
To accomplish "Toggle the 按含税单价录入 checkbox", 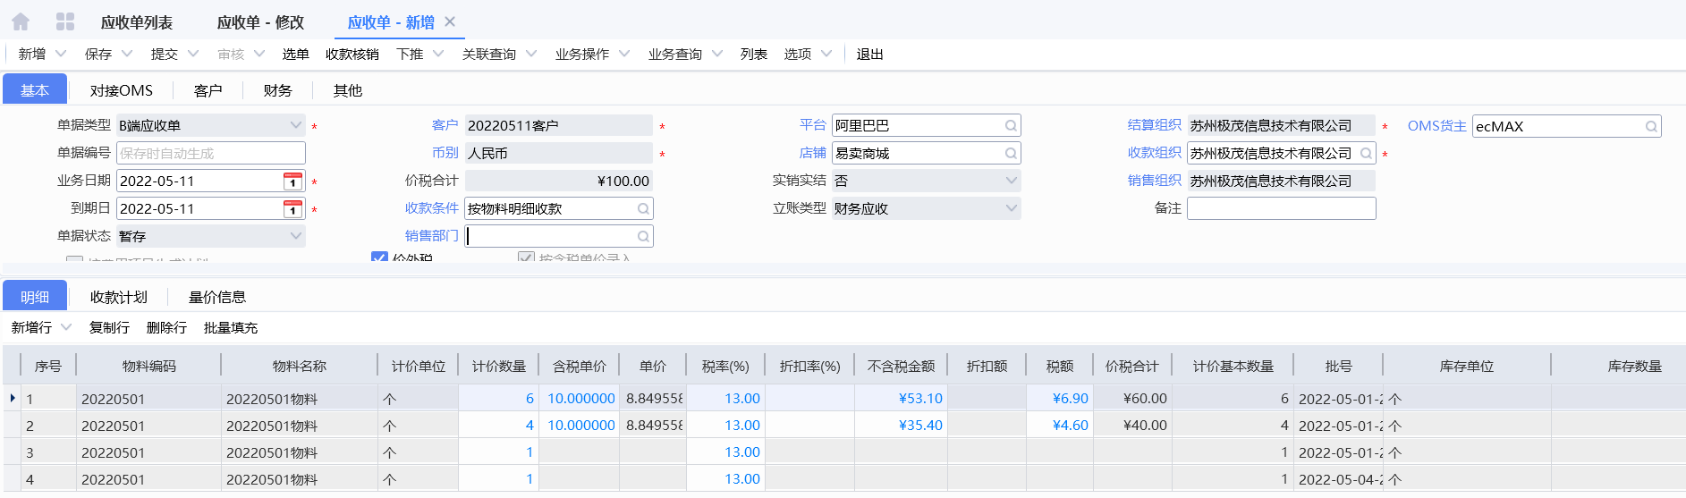I will pyautogui.click(x=526, y=258).
